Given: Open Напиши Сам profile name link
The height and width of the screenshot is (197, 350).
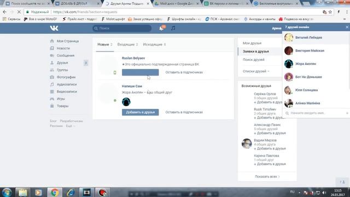Looking at the screenshot, I should (x=132, y=86).
